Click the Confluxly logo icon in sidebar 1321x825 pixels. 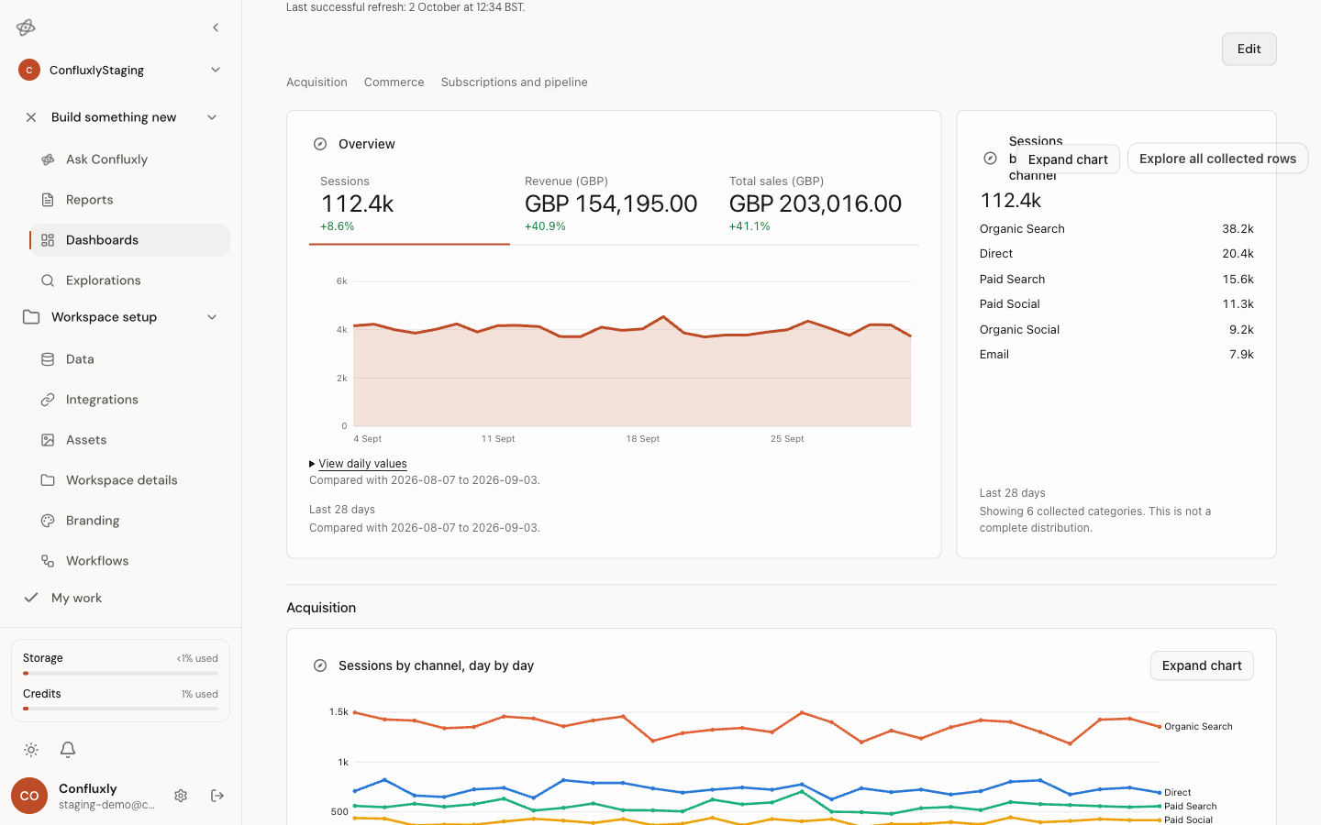pos(26,27)
